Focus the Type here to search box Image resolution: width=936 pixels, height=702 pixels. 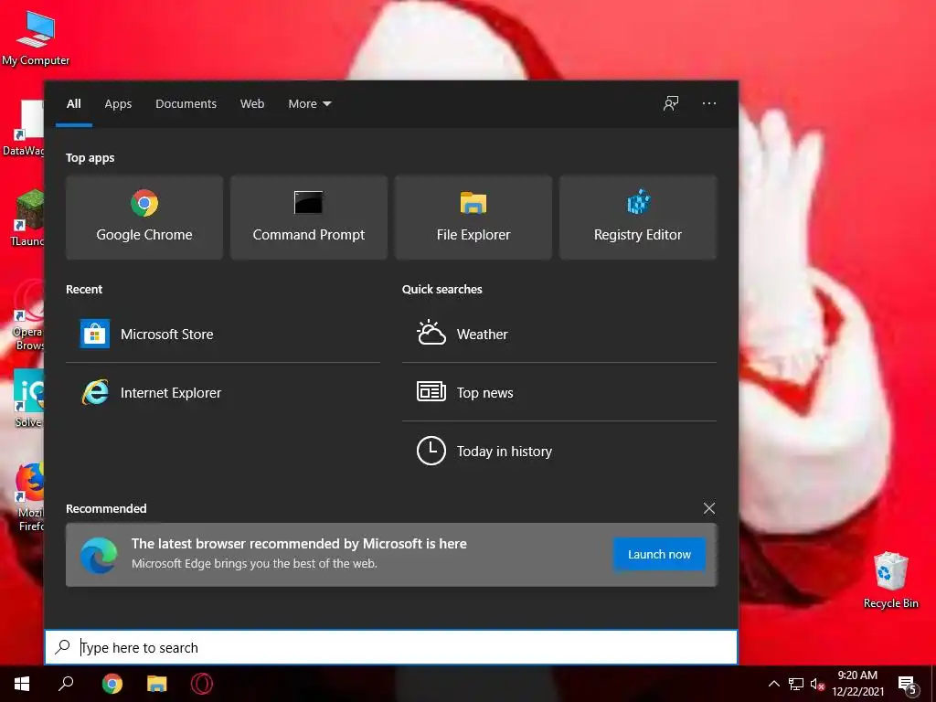(391, 647)
